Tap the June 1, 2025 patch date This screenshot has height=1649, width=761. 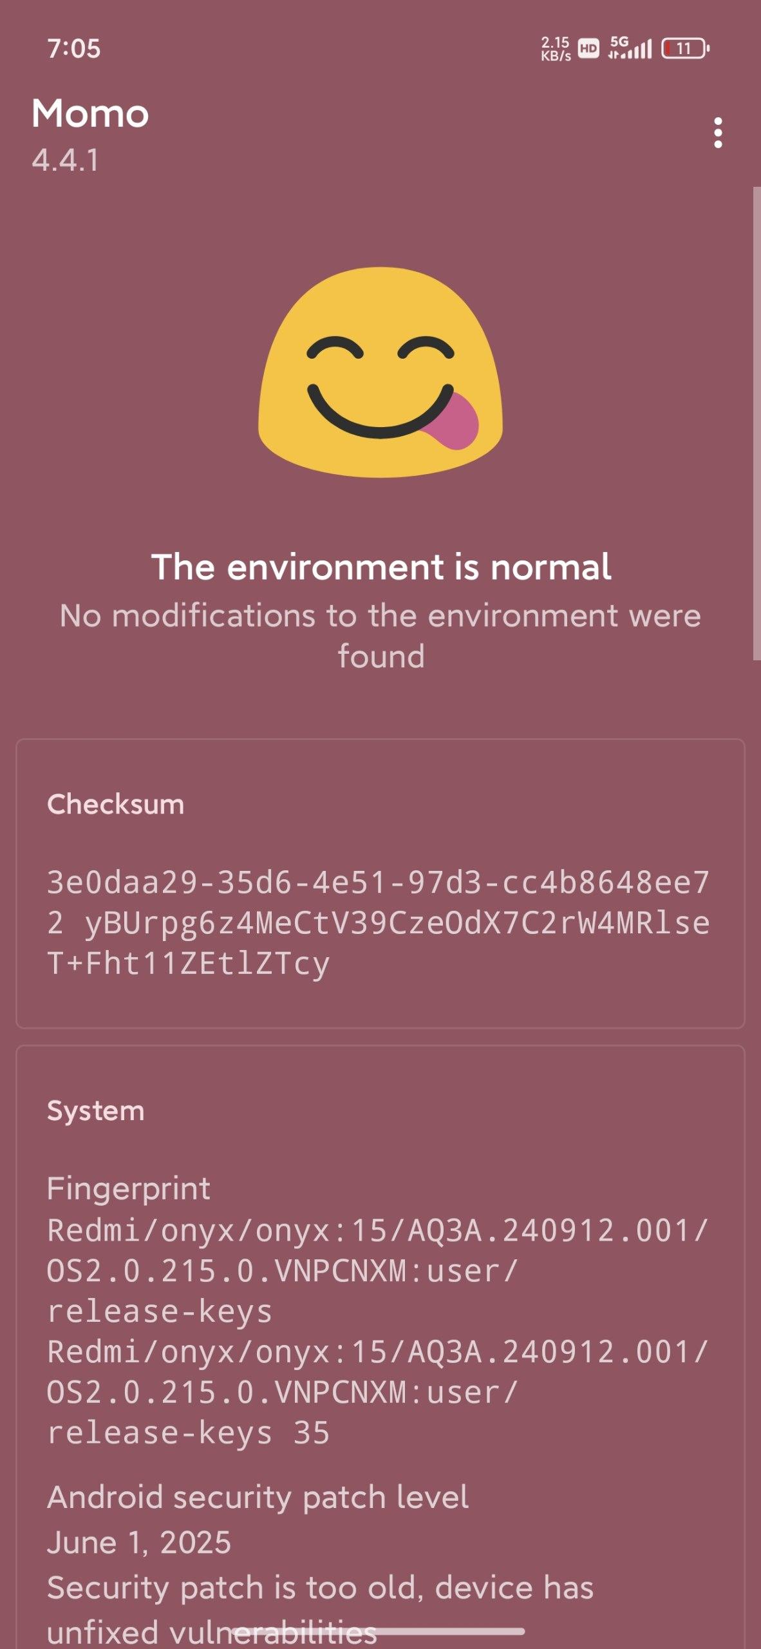[x=139, y=1542]
